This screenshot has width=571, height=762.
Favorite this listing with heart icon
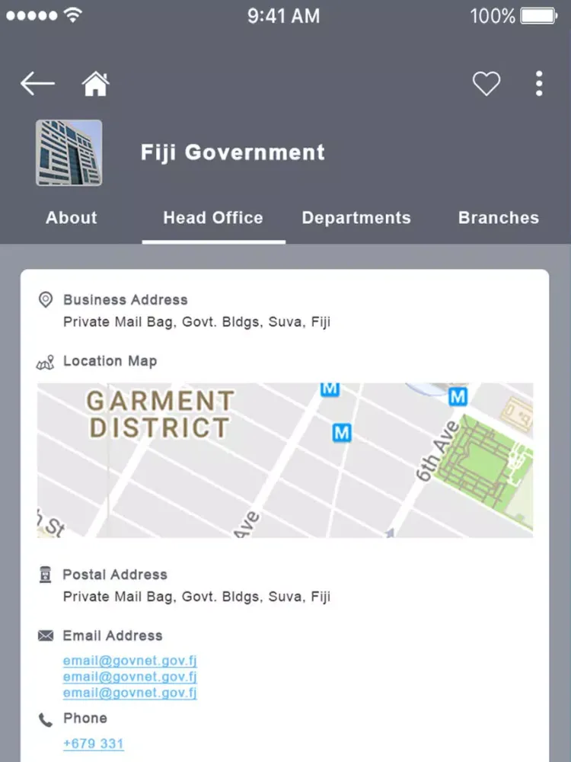[x=486, y=84]
